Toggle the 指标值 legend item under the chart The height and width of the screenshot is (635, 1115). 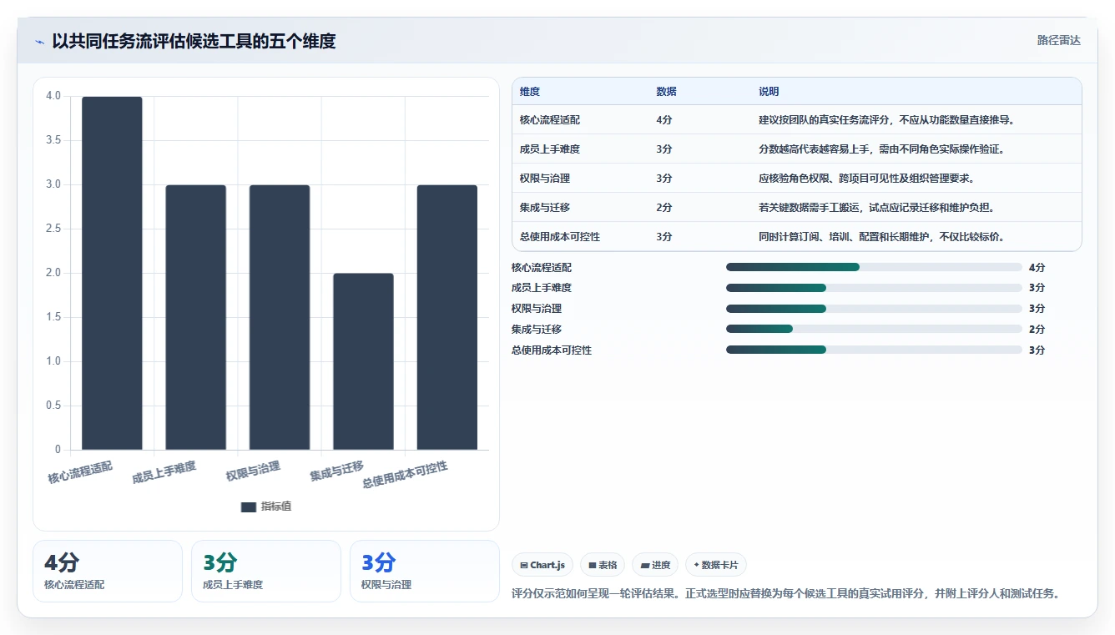click(265, 506)
